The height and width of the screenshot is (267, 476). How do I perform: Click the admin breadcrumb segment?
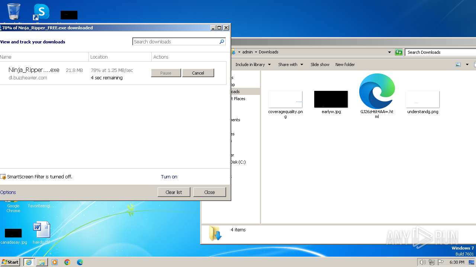(247, 52)
